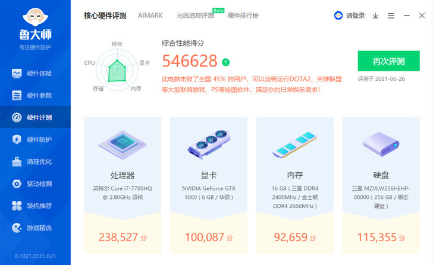Close the 鲁大师 window
The height and width of the screenshot is (265, 433).
422,15
